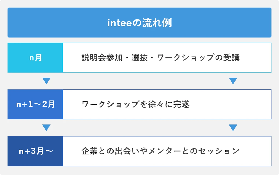Click the right arrow below the 説明会参加 row

click(233, 81)
